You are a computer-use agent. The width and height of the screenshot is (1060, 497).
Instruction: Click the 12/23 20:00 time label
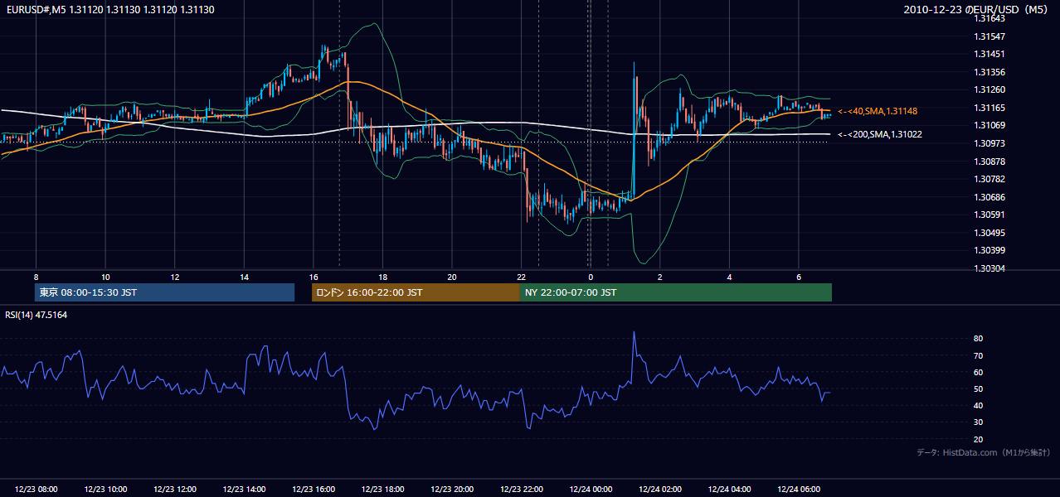[x=452, y=490]
